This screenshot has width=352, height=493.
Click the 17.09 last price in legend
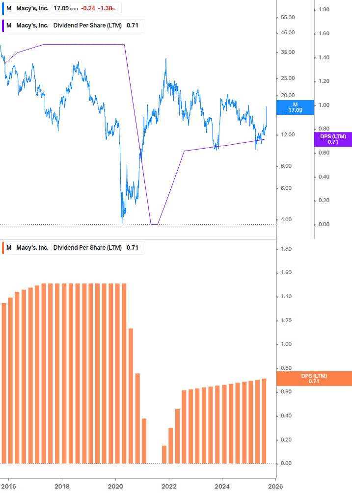tap(61, 8)
